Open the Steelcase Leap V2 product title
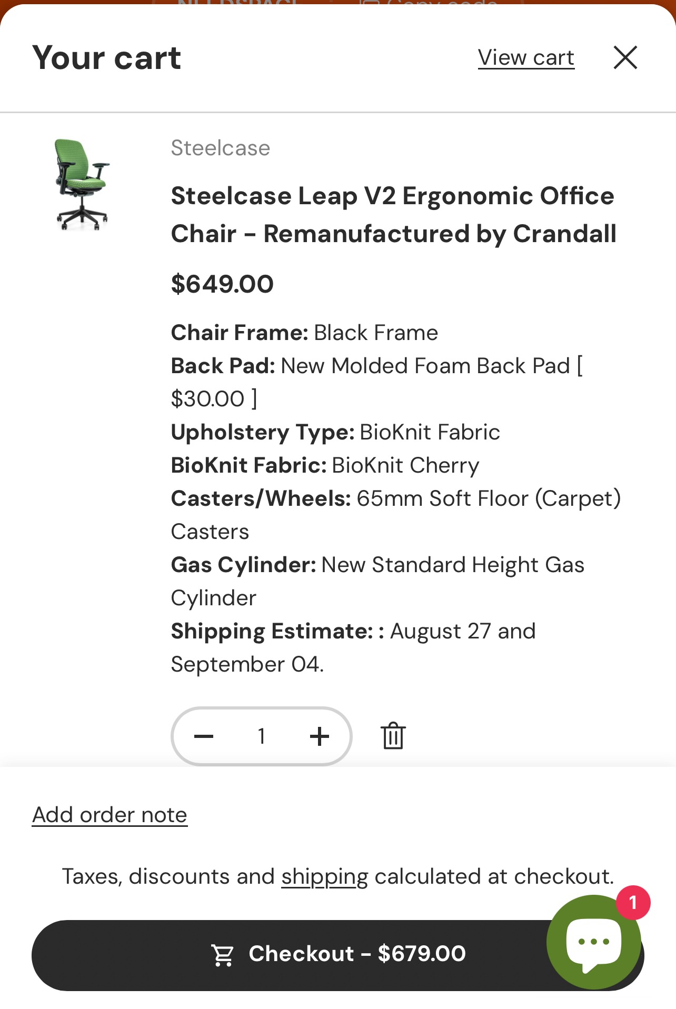Screen dimensions: 676x1009 393,215
